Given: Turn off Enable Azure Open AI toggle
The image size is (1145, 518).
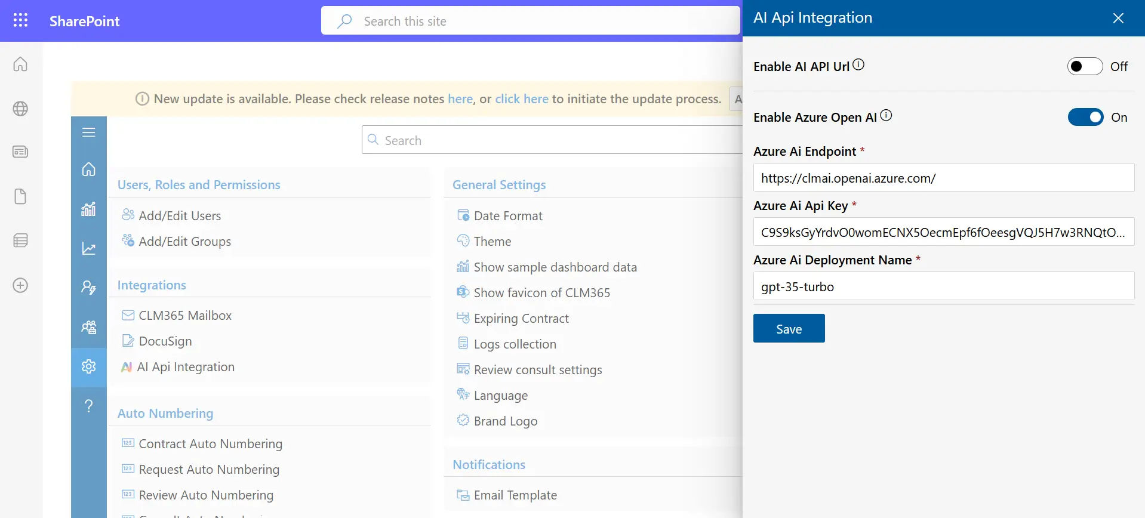Looking at the screenshot, I should (1085, 117).
